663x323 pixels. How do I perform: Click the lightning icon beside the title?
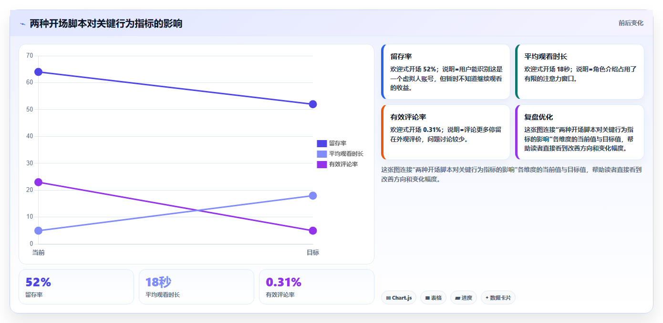click(22, 24)
